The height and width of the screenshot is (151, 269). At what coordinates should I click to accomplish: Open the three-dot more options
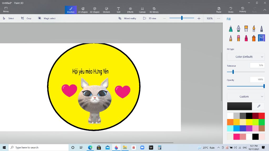218,18
